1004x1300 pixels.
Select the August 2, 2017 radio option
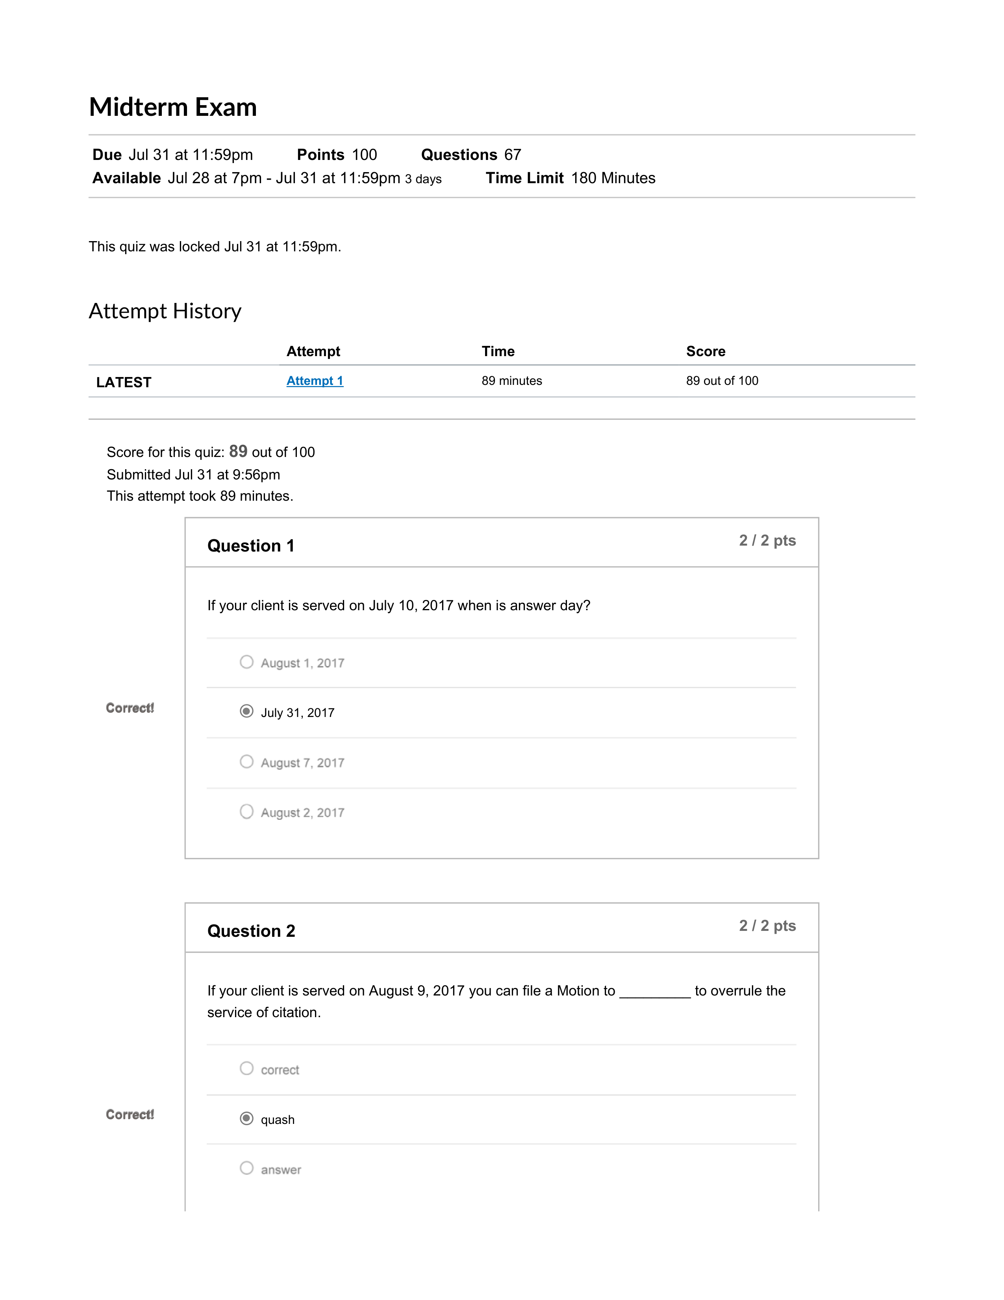pos(246,811)
